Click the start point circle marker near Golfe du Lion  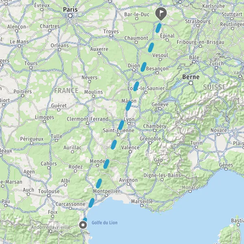coord(83,225)
